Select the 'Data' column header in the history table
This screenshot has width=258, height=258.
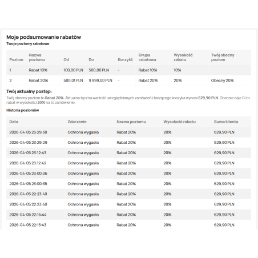[x=14, y=122]
